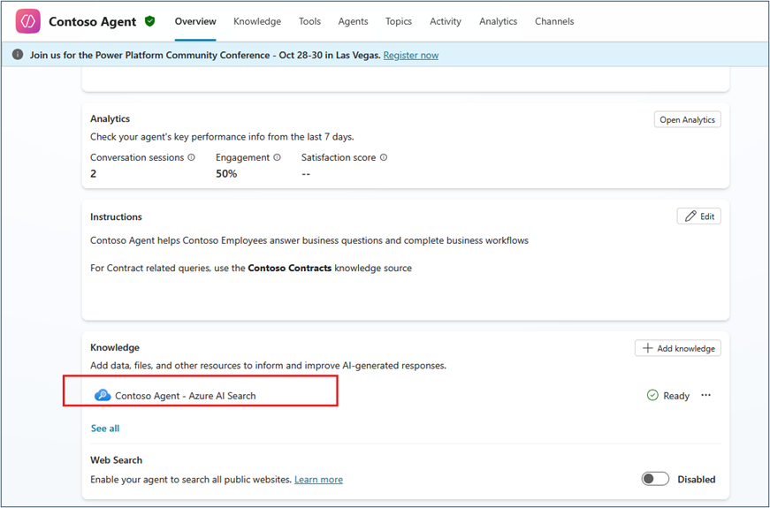770x508 pixels.
Task: Show info tooltip for Engagement
Action: (277, 157)
